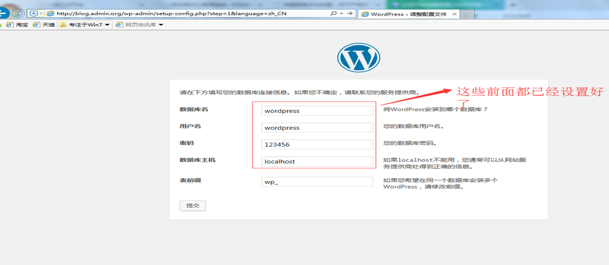The width and height of the screenshot is (609, 265).
Task: Click the WordPress logo
Action: 358,57
